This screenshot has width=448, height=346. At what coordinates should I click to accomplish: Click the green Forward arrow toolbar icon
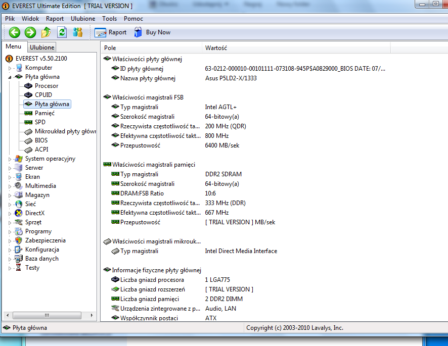click(30, 32)
